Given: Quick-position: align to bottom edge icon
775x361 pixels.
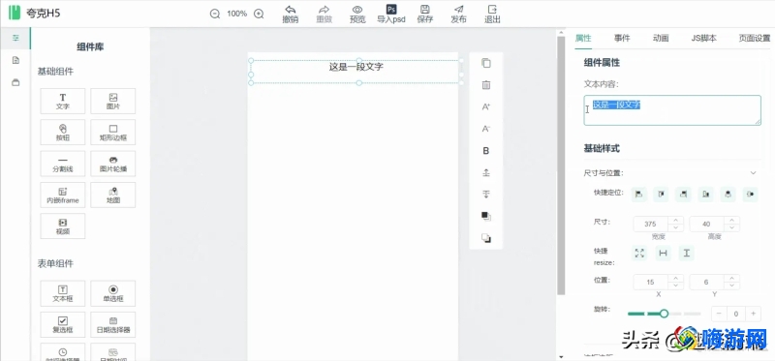Looking at the screenshot, I should tap(706, 195).
